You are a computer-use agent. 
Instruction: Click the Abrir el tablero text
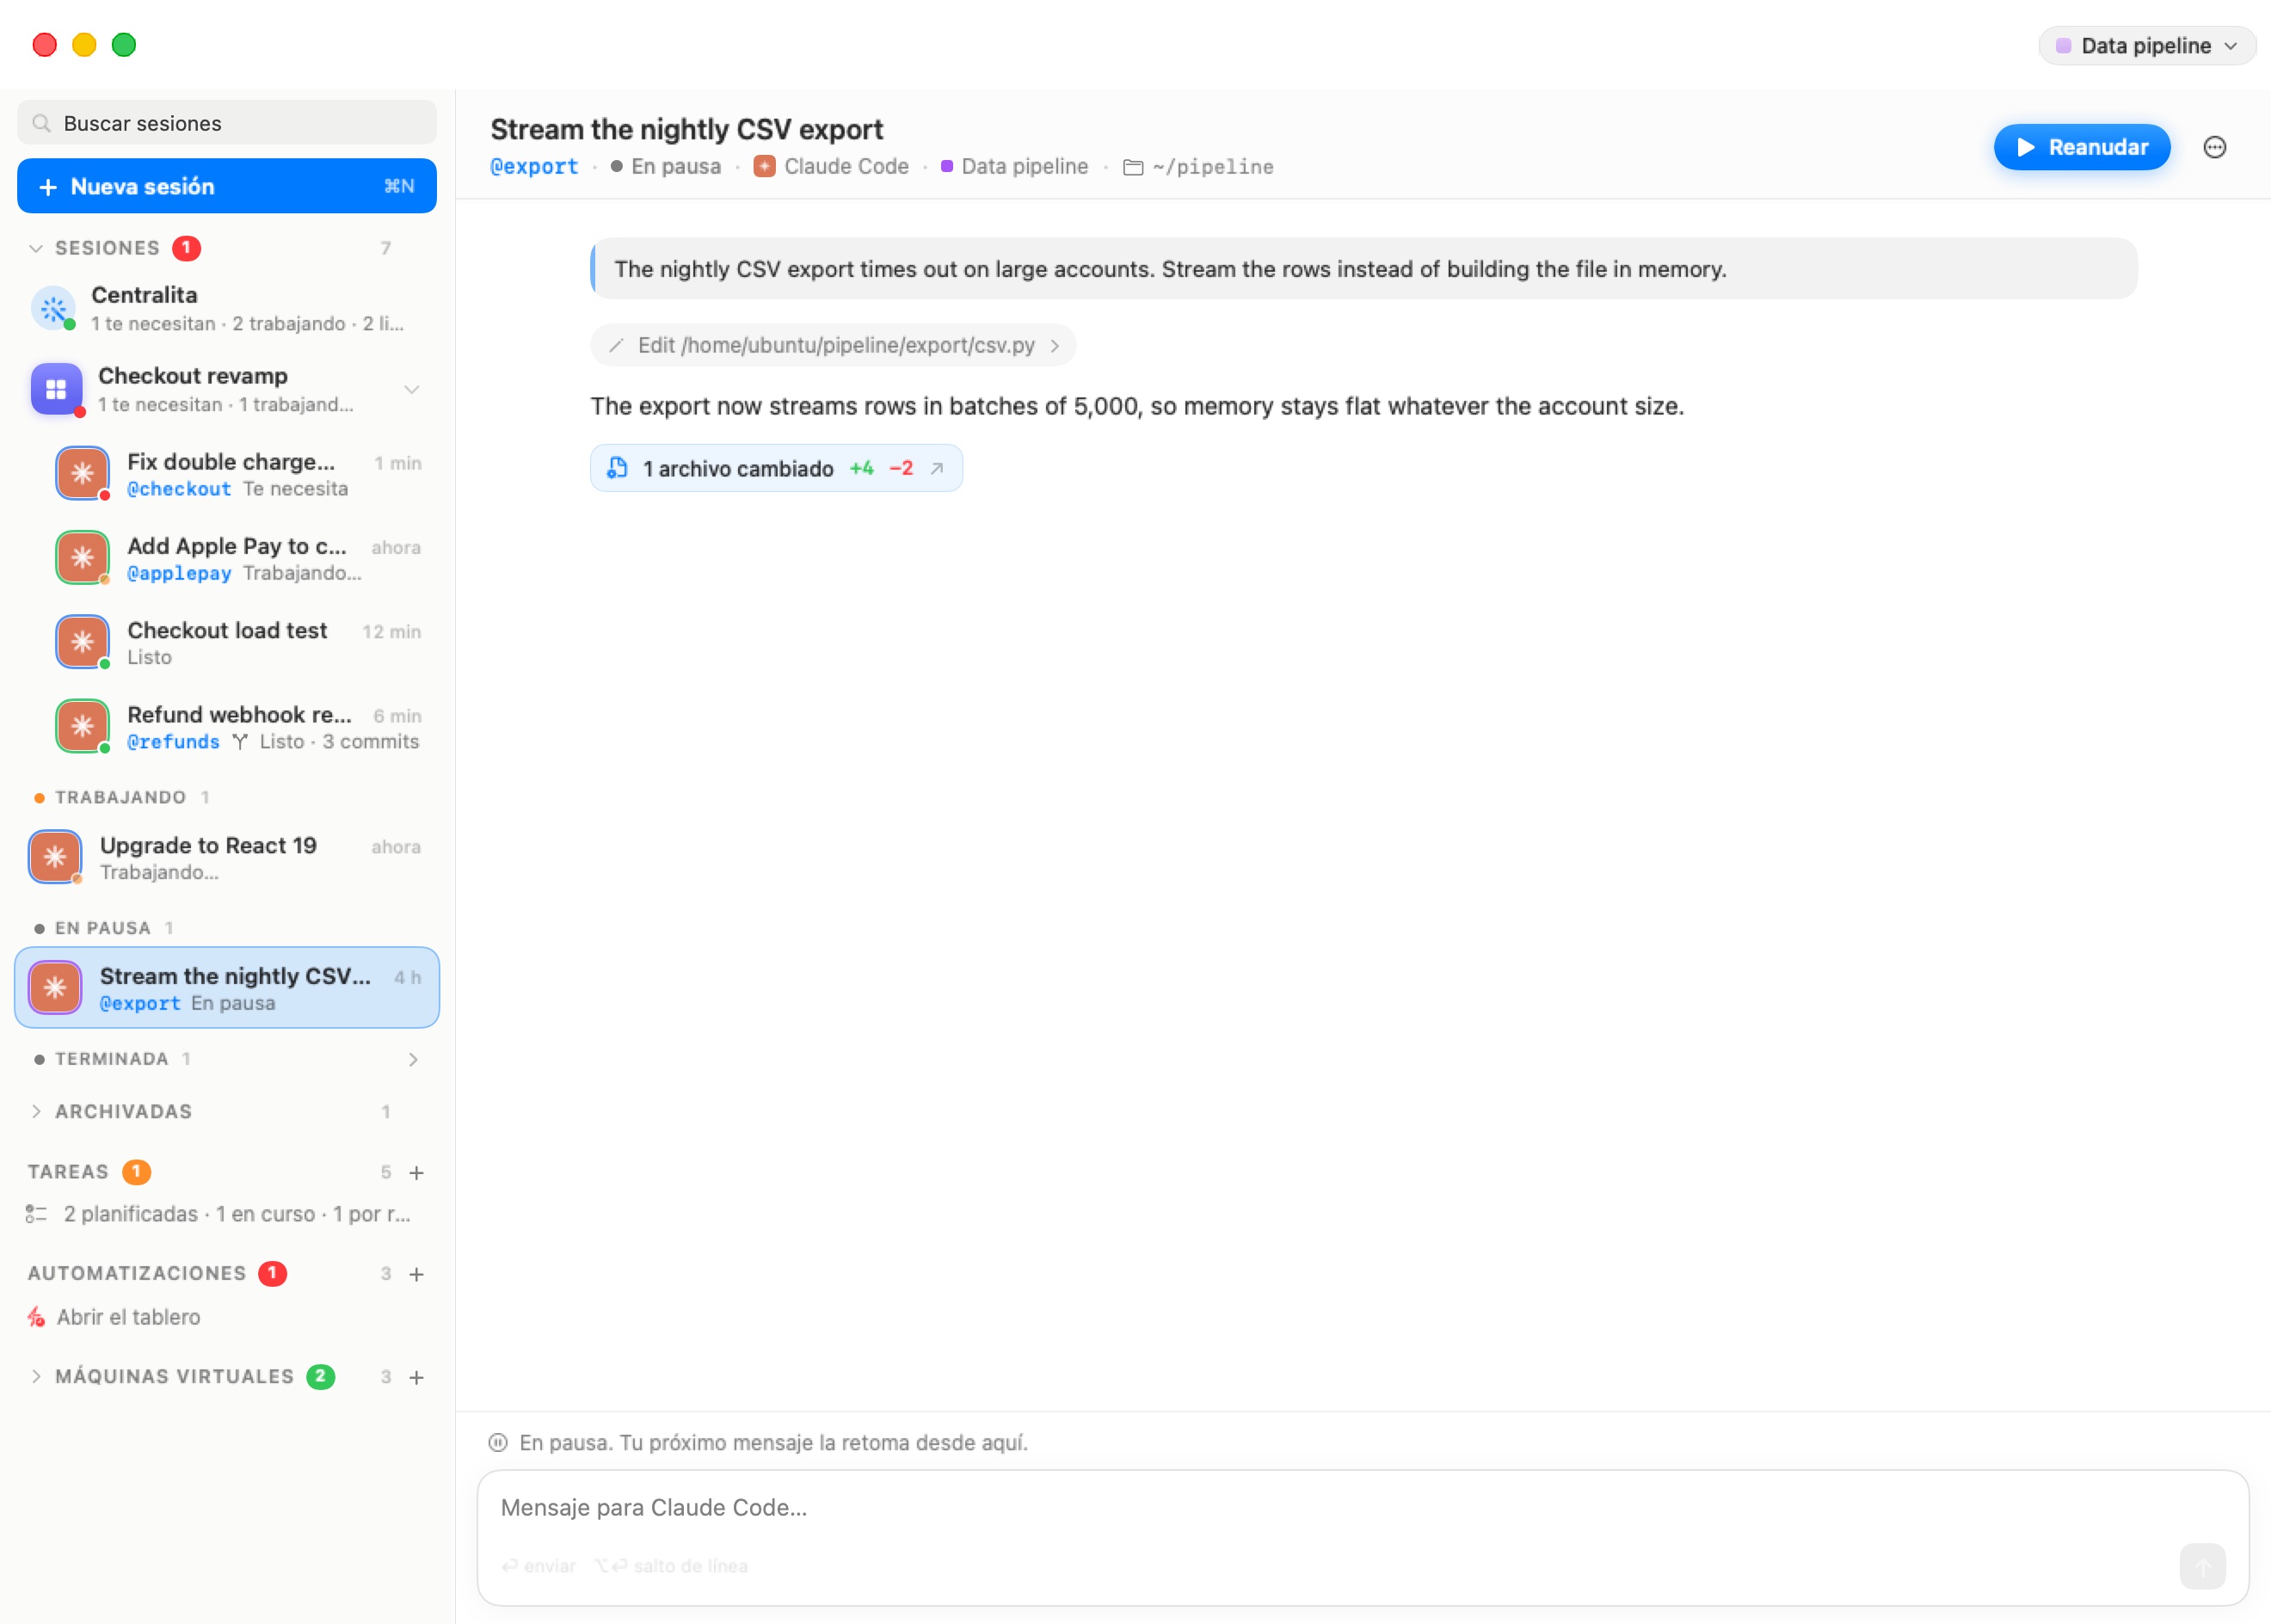click(x=128, y=1317)
